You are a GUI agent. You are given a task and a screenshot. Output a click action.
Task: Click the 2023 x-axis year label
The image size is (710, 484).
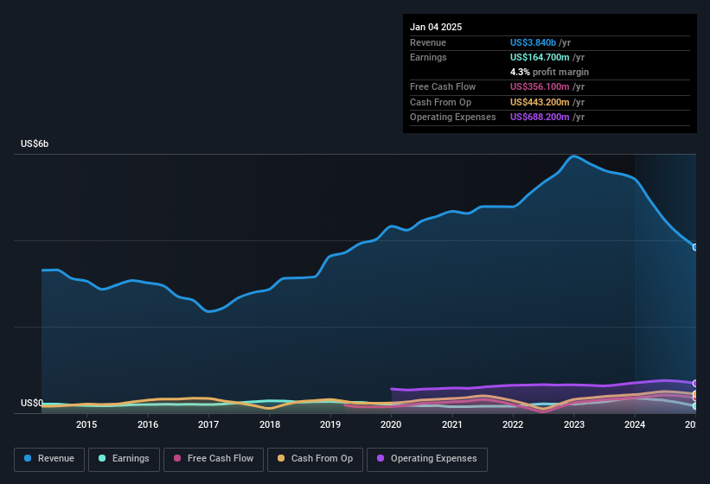(x=574, y=424)
